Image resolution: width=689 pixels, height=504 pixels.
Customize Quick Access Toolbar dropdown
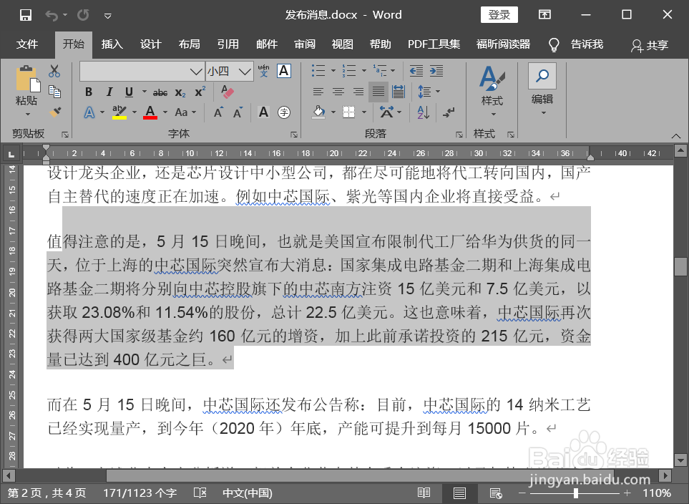(107, 16)
